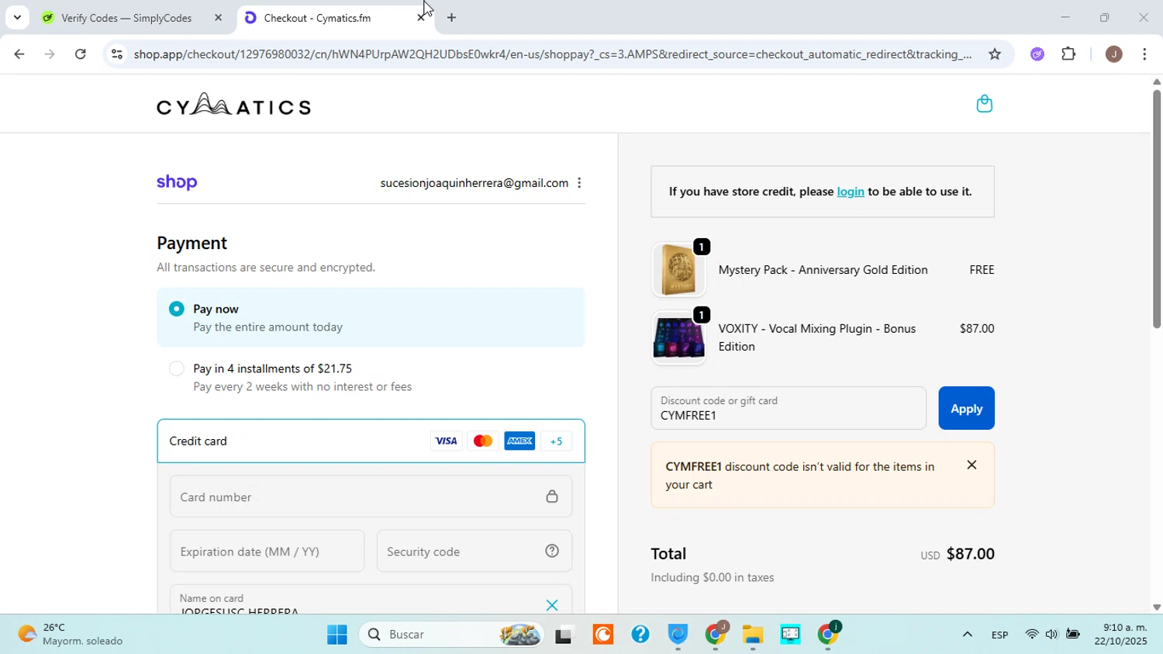Screen dimensions: 1163x654
Task: Open the volume control in system tray
Action: (1051, 635)
